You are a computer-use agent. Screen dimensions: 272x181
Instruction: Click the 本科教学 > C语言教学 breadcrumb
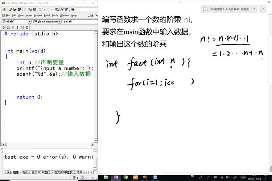[x=230, y=9]
